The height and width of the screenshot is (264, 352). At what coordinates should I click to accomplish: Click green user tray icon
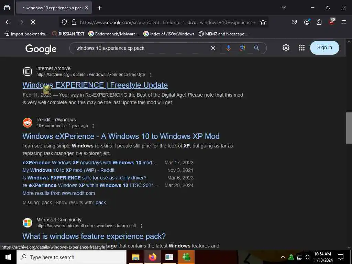pos(291,257)
